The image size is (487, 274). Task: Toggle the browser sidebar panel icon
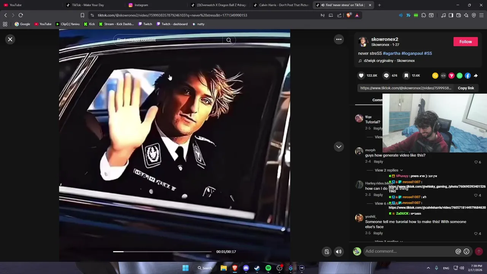point(451,15)
